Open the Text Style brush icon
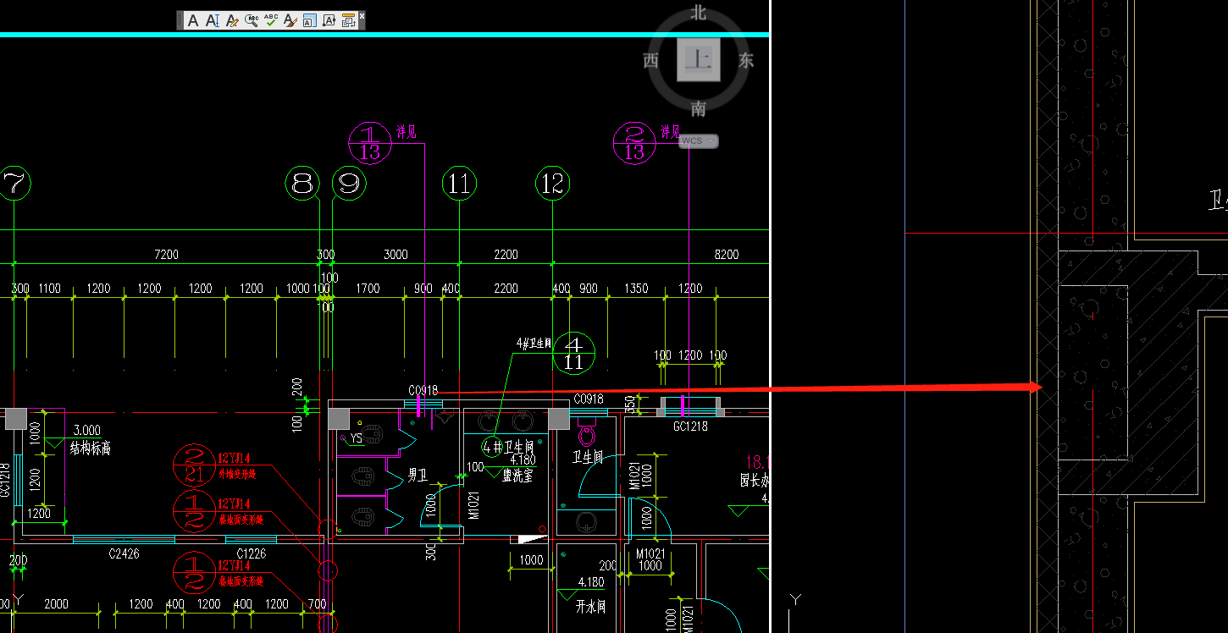The width and height of the screenshot is (1228, 633). click(290, 20)
